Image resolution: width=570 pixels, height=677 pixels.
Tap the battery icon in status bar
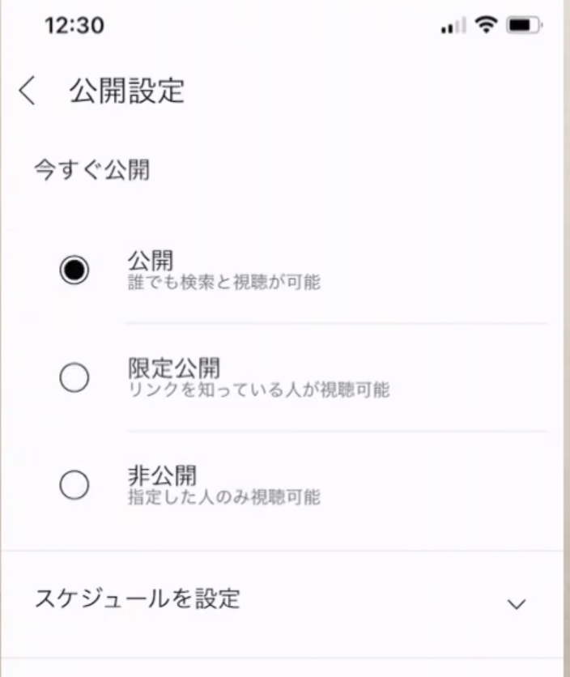tap(524, 25)
